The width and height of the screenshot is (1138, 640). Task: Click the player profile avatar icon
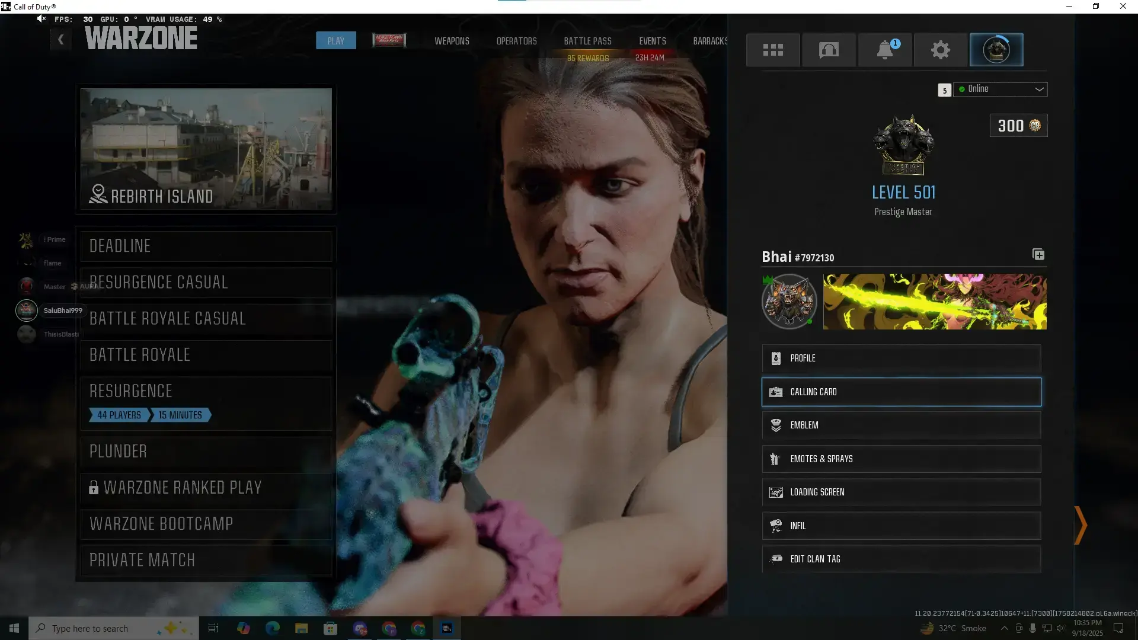click(x=996, y=50)
